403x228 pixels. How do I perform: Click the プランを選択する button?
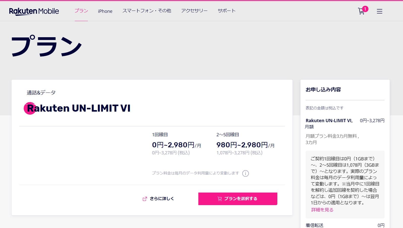click(238, 199)
